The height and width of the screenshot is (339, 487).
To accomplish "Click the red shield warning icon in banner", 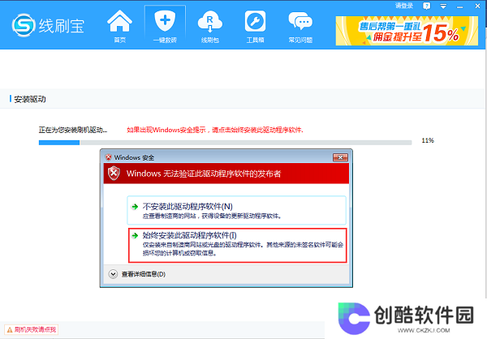I will click(114, 174).
